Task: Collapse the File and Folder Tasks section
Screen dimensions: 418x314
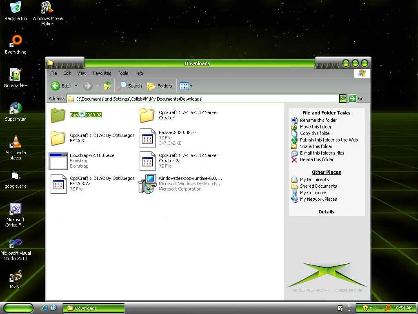Action: [x=326, y=113]
